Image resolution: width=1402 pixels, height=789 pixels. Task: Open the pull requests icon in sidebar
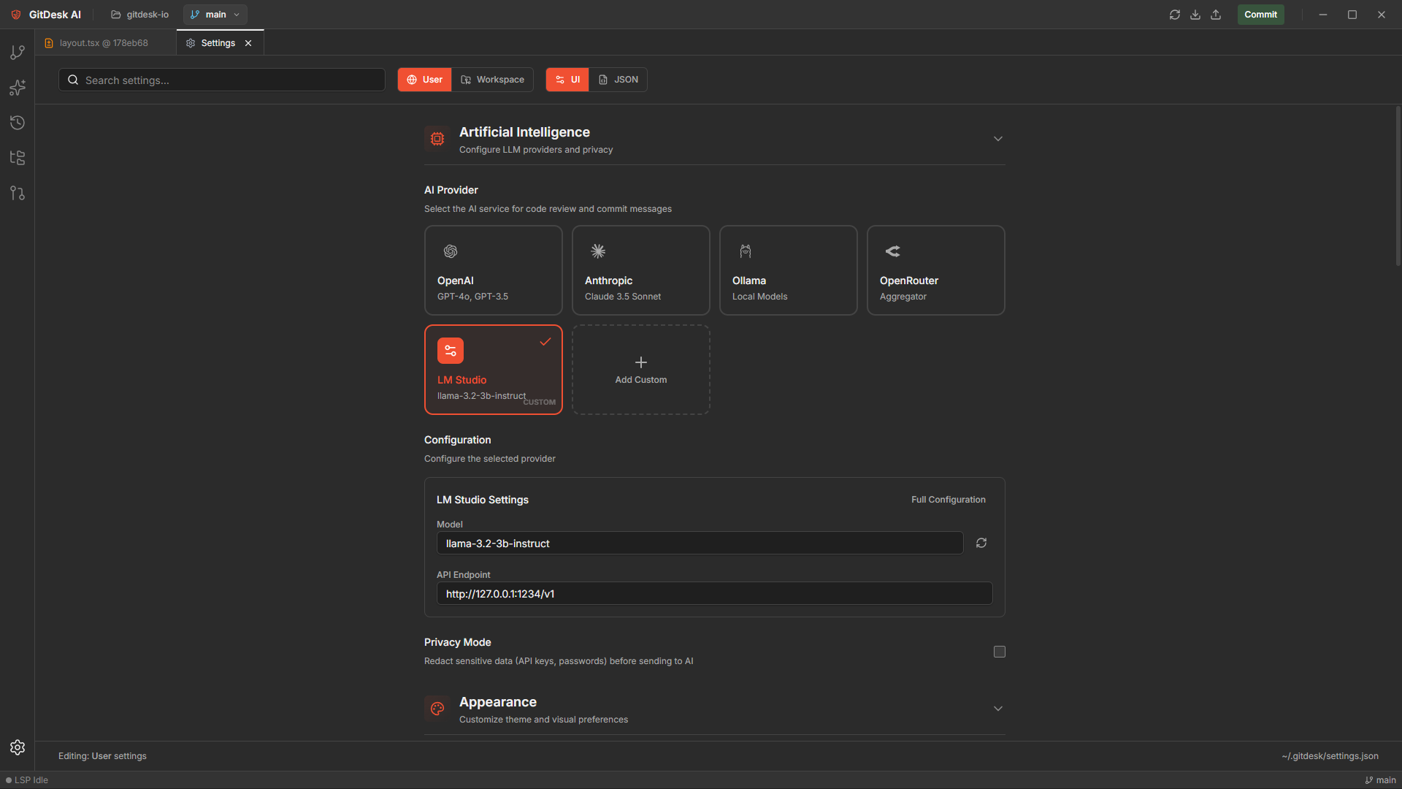(x=18, y=193)
